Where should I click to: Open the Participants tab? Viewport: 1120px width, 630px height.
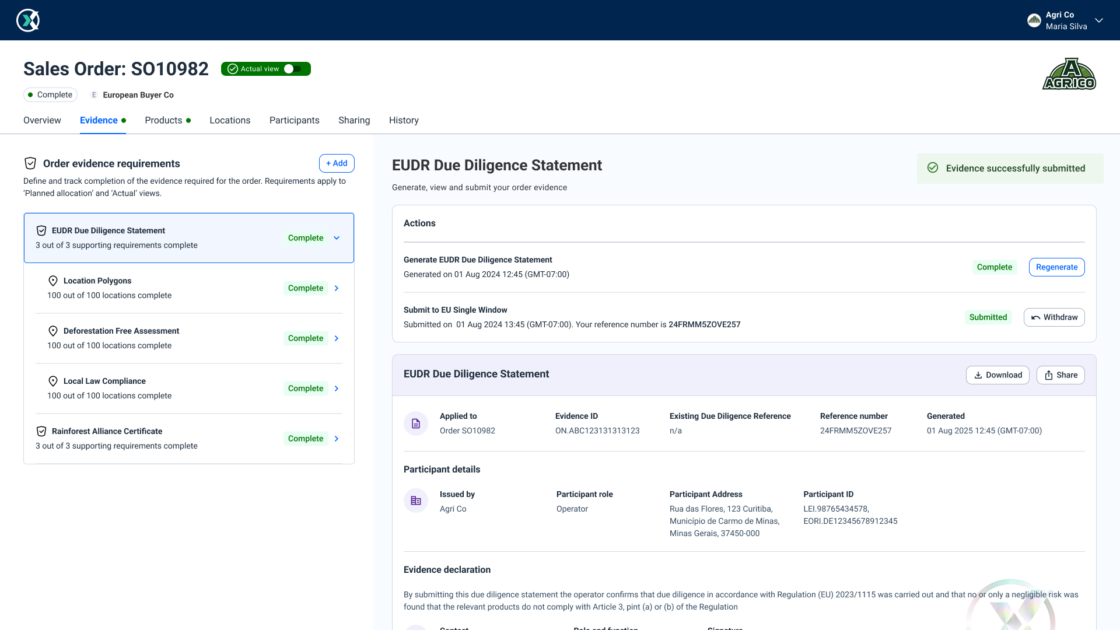tap(295, 120)
